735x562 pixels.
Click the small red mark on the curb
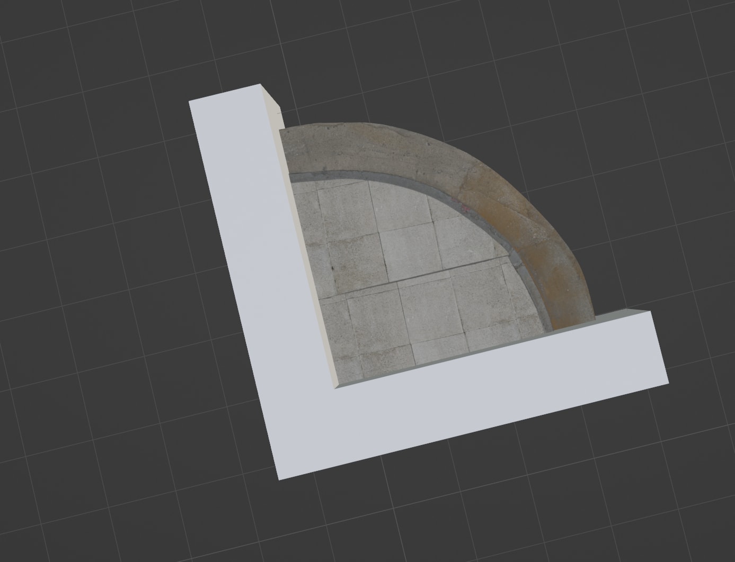coord(465,209)
